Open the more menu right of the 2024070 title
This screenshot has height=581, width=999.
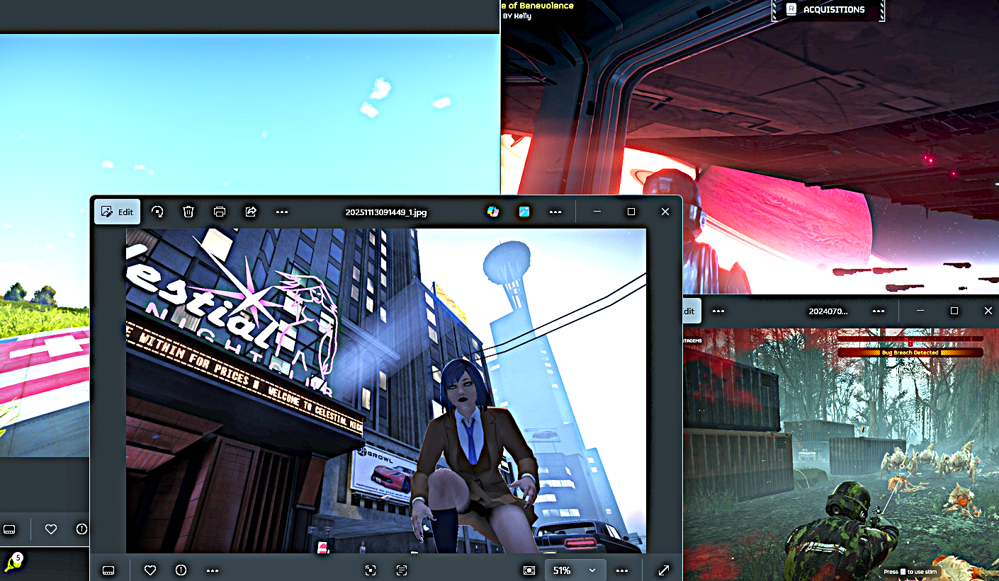click(x=879, y=311)
